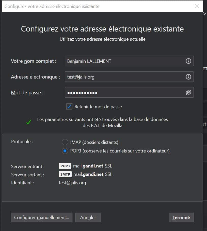Click the incoming server mail.gandi.net hostname

coord(88,166)
